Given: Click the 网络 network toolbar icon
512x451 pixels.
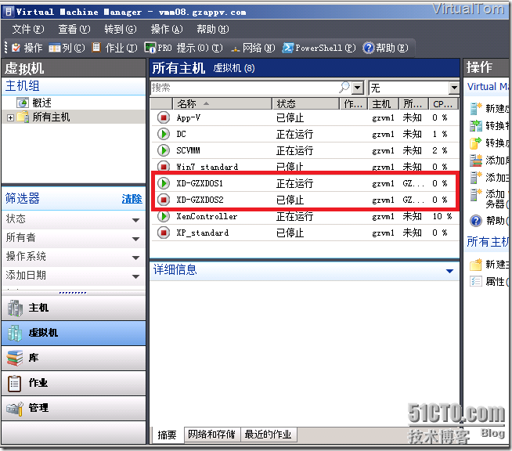Looking at the screenshot, I should tap(235, 49).
